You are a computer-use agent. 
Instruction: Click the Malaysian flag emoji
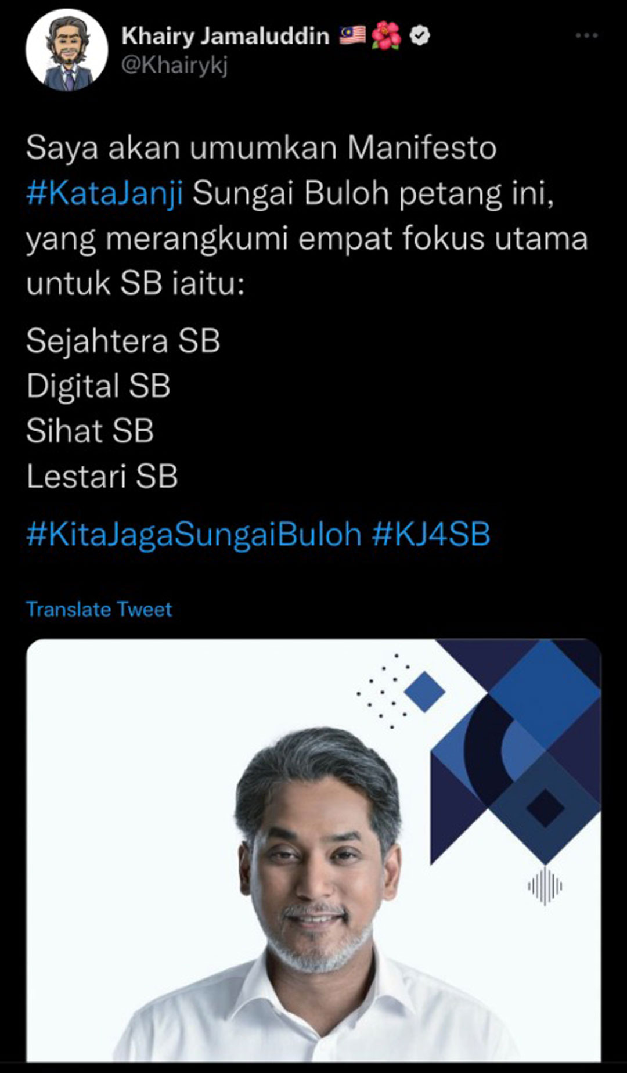352,35
